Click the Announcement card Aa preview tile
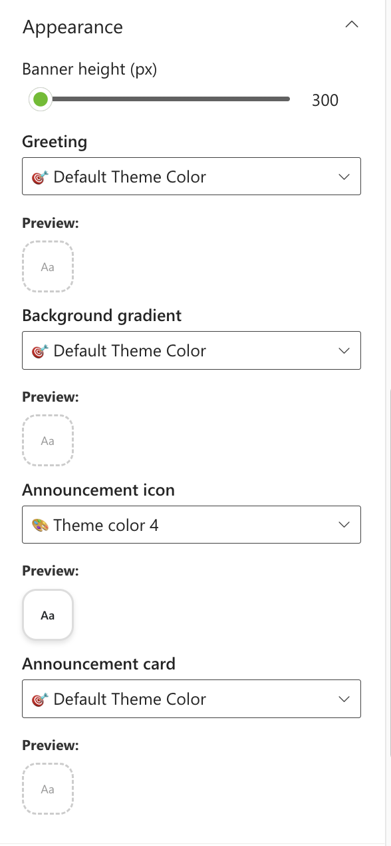The width and height of the screenshot is (391, 846). (47, 789)
